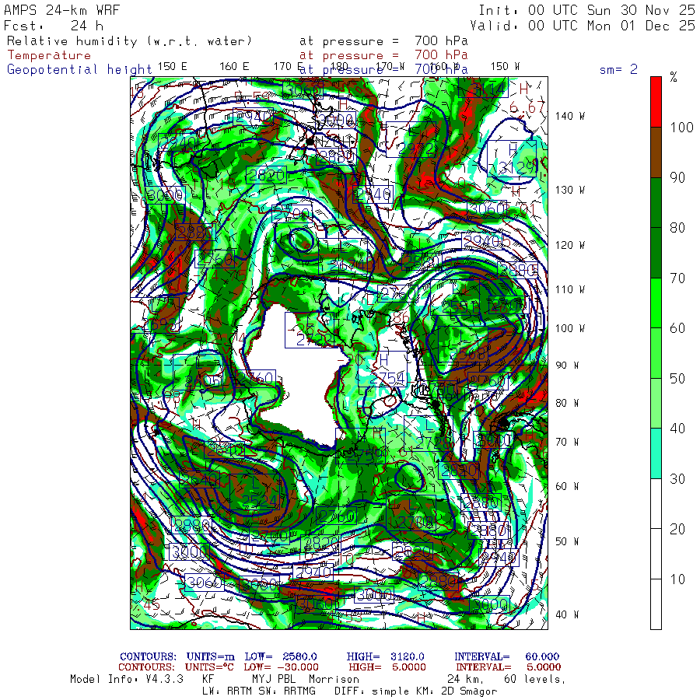Click the 'H 2754' high center label
Image resolution: width=700 pixels, height=700 pixels.
383,369
